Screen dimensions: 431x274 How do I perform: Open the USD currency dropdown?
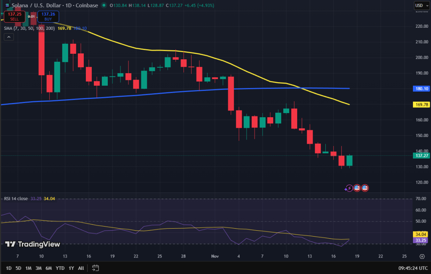[422, 5]
